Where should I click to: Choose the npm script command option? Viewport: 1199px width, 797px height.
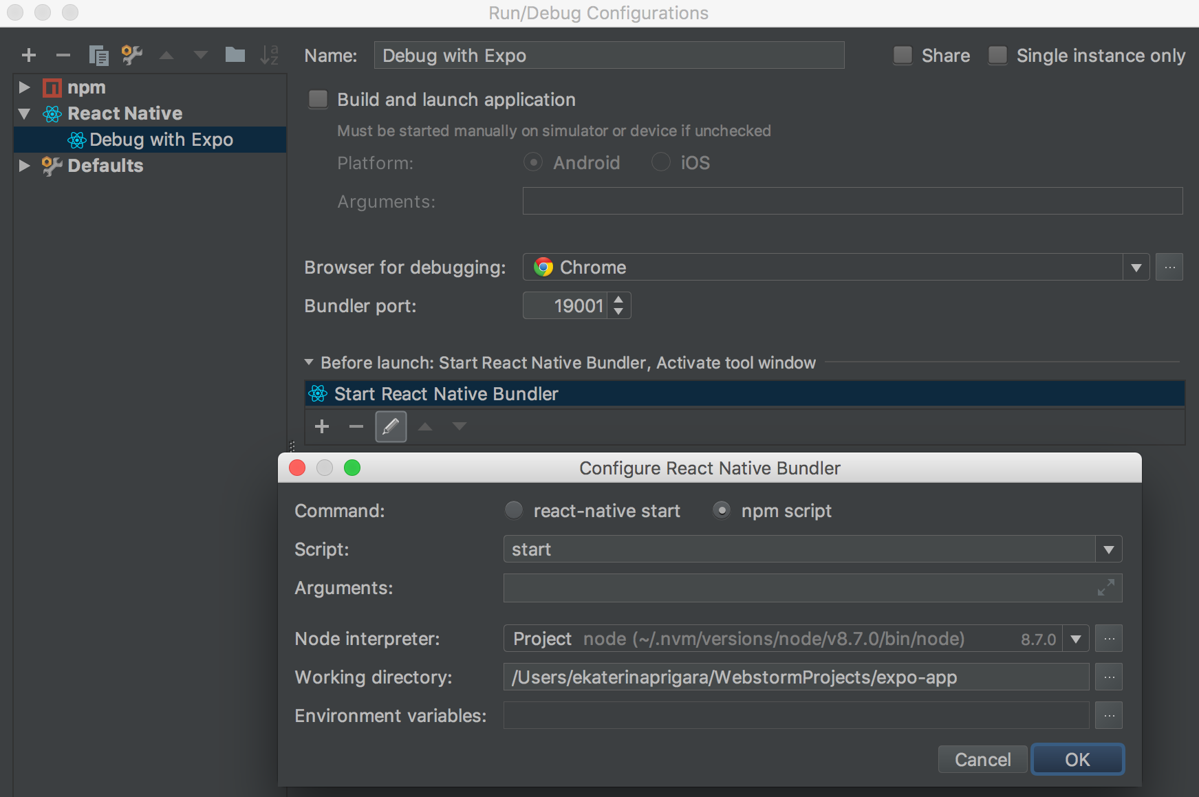[x=721, y=510]
